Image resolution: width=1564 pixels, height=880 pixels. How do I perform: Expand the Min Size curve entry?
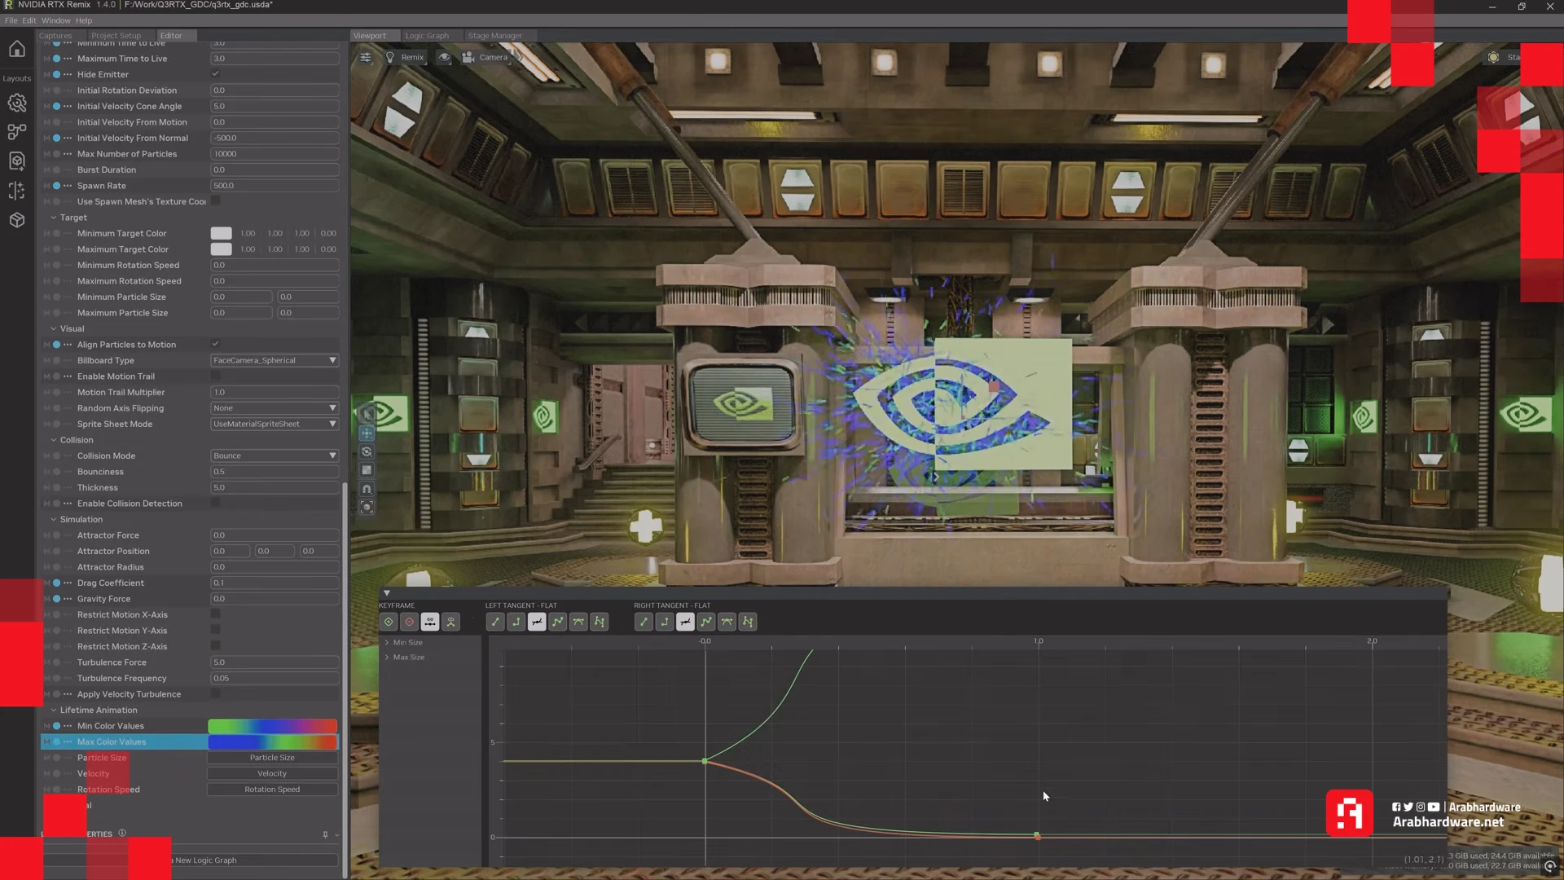388,642
